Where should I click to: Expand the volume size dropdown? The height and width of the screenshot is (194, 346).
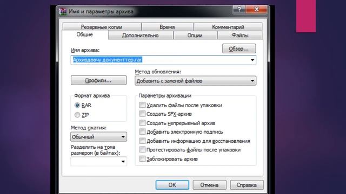(x=123, y=162)
